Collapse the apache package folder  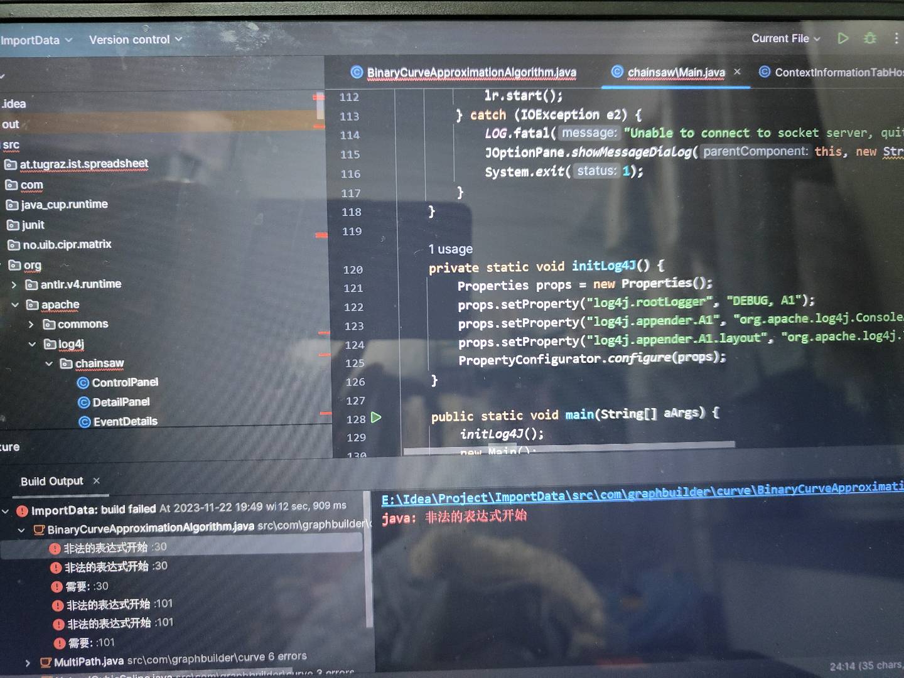pyautogui.click(x=15, y=305)
